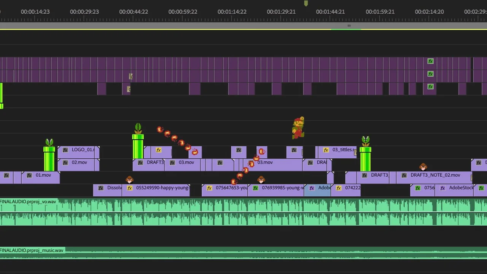This screenshot has height=274, width=487.
Task: Click fx badge on DRAFT3_NOTE_02.mov clip
Action: point(404,175)
